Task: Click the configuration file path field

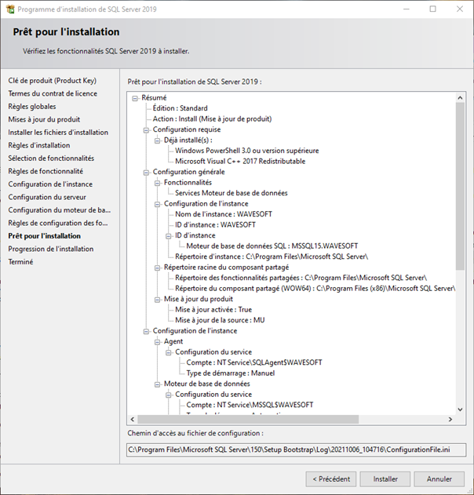Action: coord(296,450)
